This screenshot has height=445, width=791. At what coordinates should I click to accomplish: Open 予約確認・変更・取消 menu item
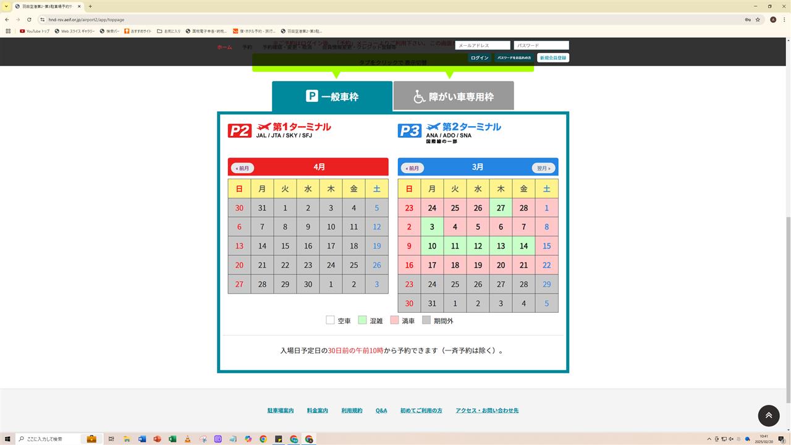(287, 47)
